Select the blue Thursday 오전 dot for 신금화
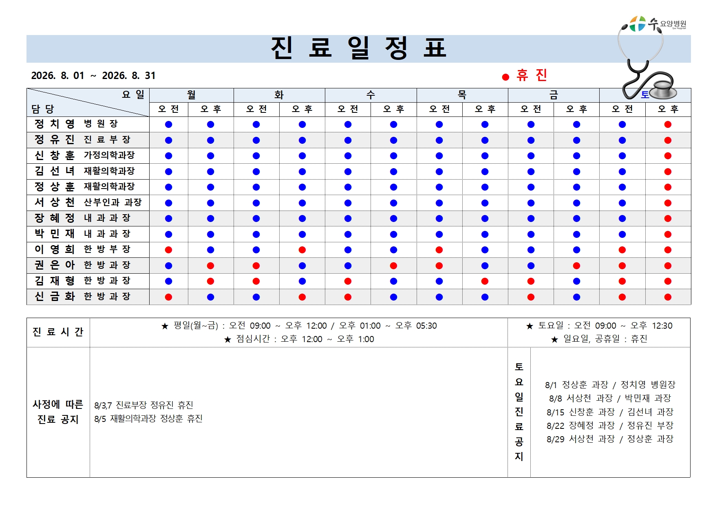The image size is (715, 505). click(x=439, y=297)
